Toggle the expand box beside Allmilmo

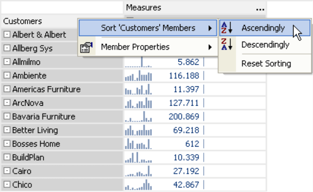coord(7,62)
